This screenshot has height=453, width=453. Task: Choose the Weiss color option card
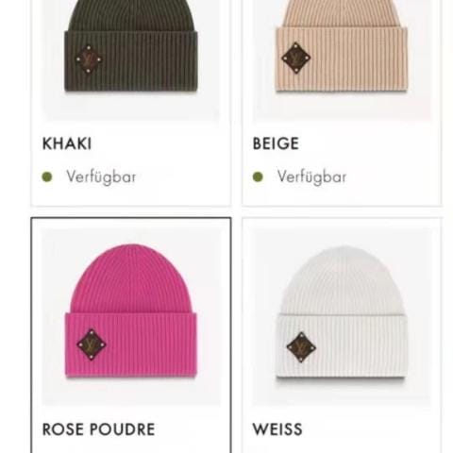pyautogui.click(x=342, y=335)
